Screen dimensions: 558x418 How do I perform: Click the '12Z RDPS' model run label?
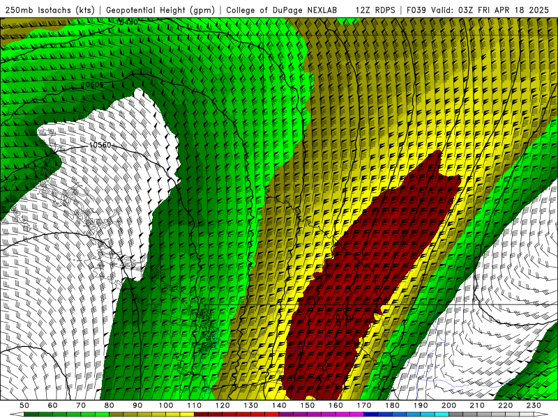point(375,10)
